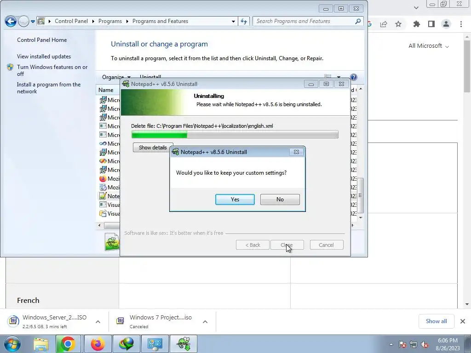Click Show all downloads button
Image resolution: width=471 pixels, height=353 pixels.
pos(436,321)
